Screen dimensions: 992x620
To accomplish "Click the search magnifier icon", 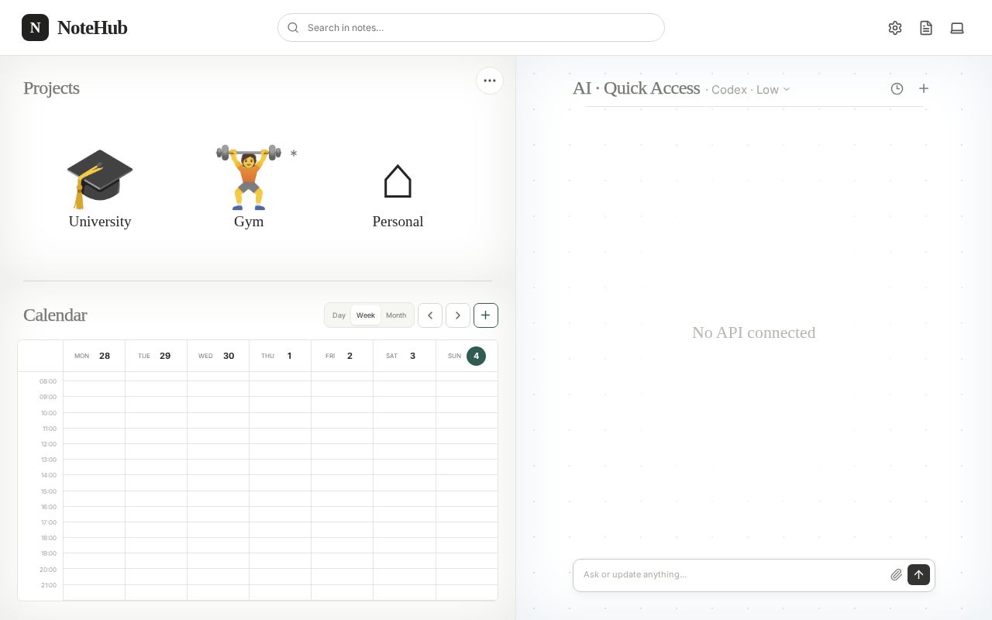I will point(293,28).
